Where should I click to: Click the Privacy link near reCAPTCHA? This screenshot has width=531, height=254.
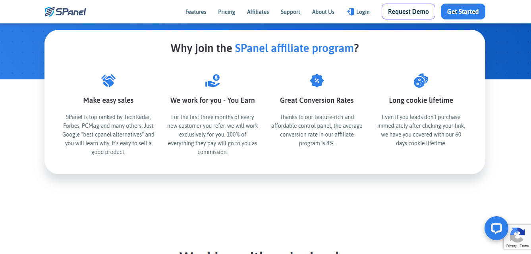(x=512, y=246)
